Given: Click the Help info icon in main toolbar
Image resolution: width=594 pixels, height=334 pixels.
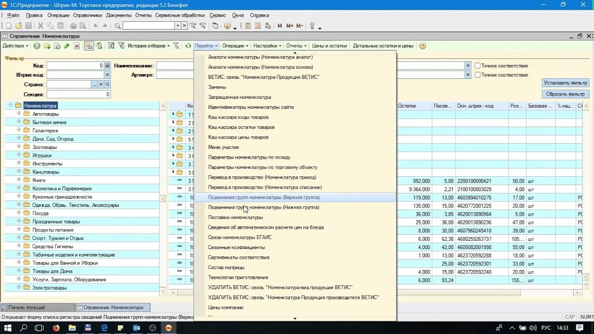Looking at the screenshot, I should click(x=227, y=26).
